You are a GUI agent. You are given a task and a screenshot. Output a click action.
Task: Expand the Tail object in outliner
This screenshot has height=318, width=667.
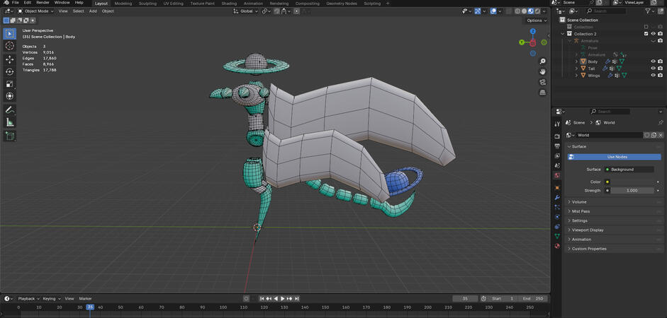[x=576, y=69]
